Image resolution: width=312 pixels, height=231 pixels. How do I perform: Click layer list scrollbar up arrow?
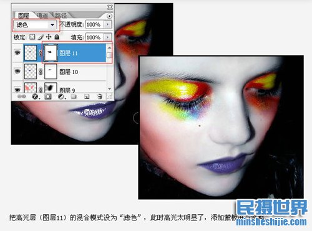[109, 47]
